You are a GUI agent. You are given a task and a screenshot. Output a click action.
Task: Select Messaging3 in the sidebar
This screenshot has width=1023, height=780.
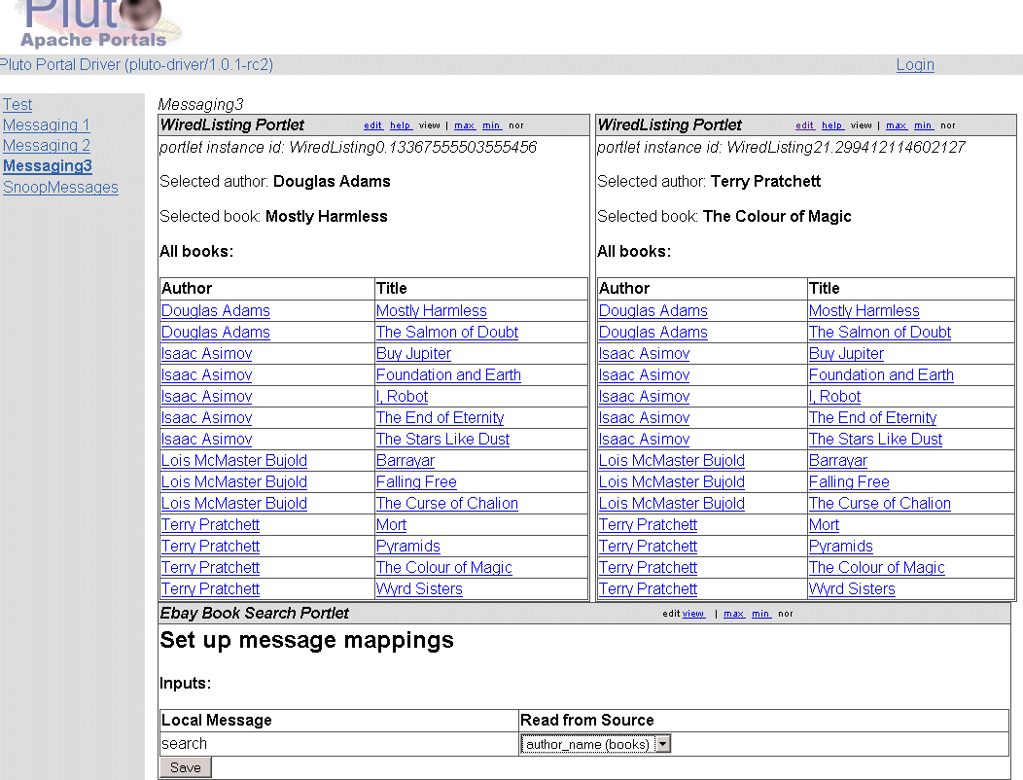tap(48, 165)
